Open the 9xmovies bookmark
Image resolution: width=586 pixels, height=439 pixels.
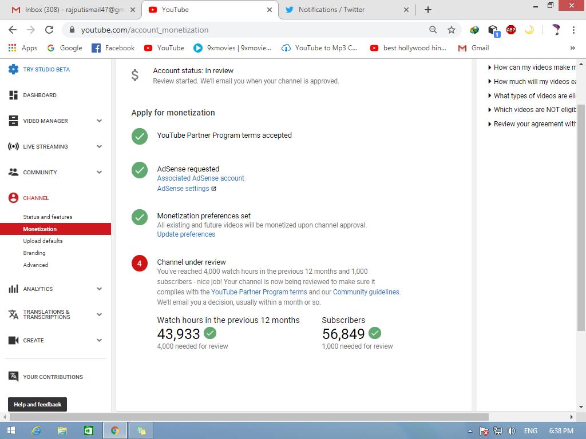pyautogui.click(x=232, y=48)
